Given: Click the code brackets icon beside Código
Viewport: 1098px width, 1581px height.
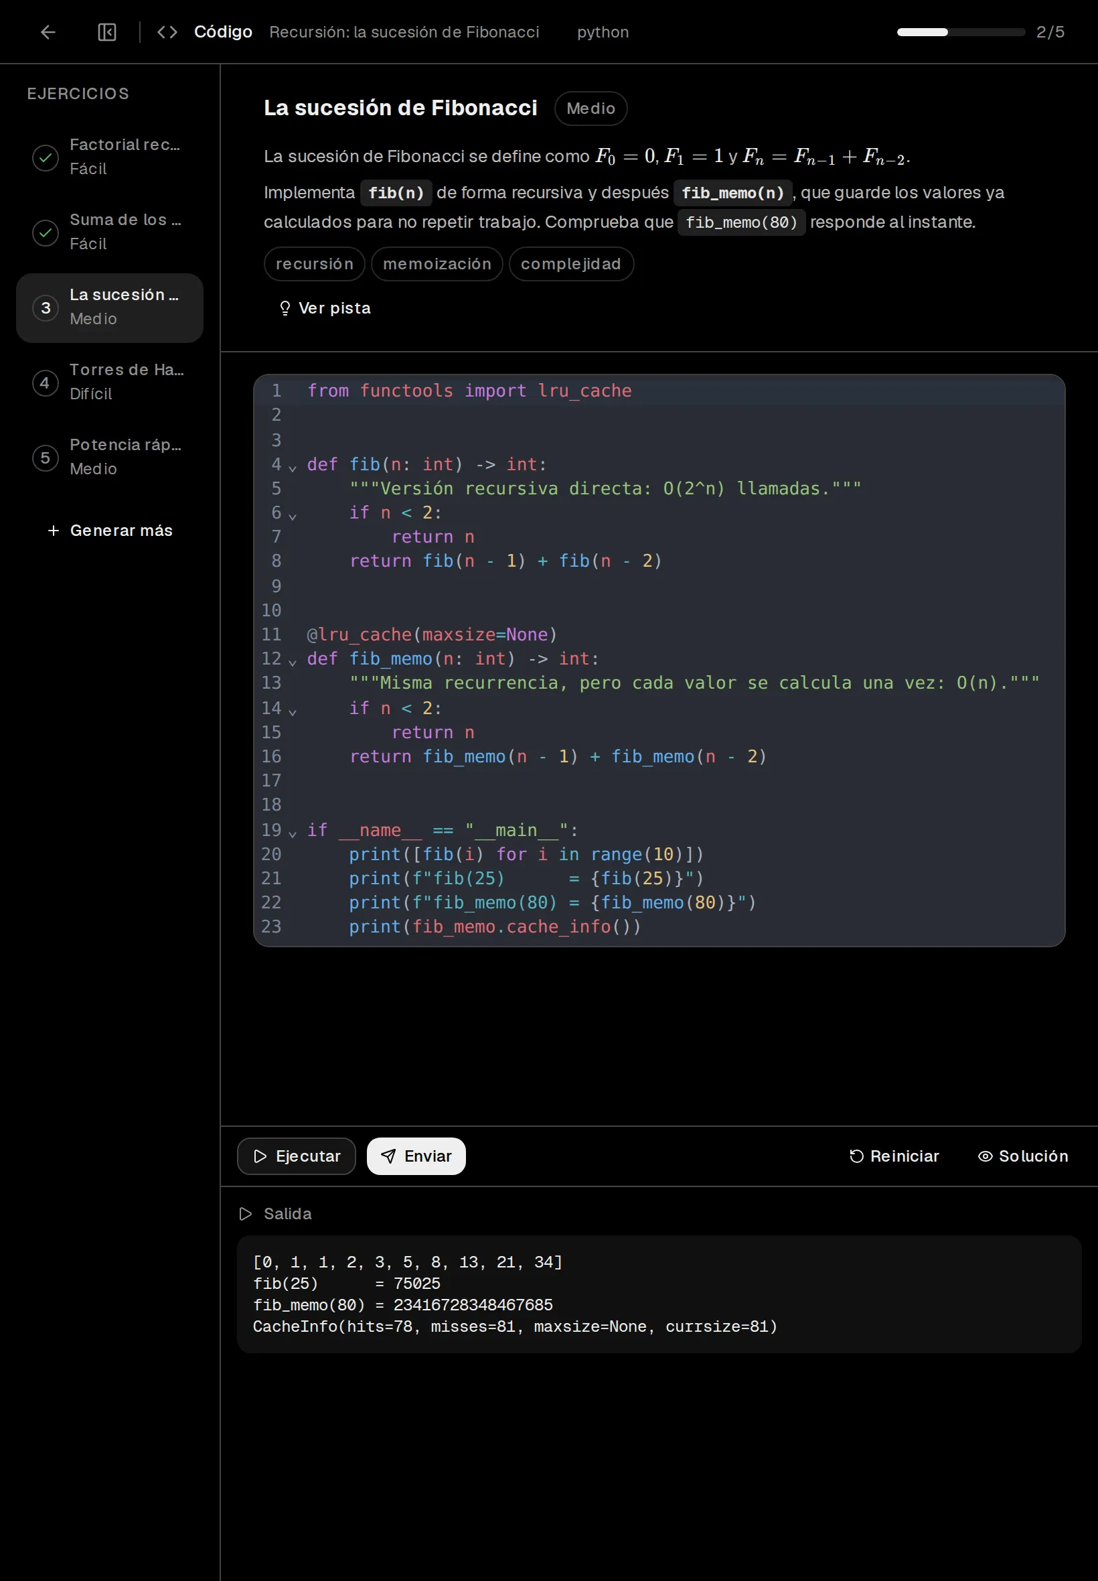Looking at the screenshot, I should coord(167,32).
